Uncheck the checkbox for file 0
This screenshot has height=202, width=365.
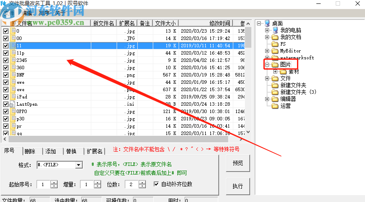[6, 31]
